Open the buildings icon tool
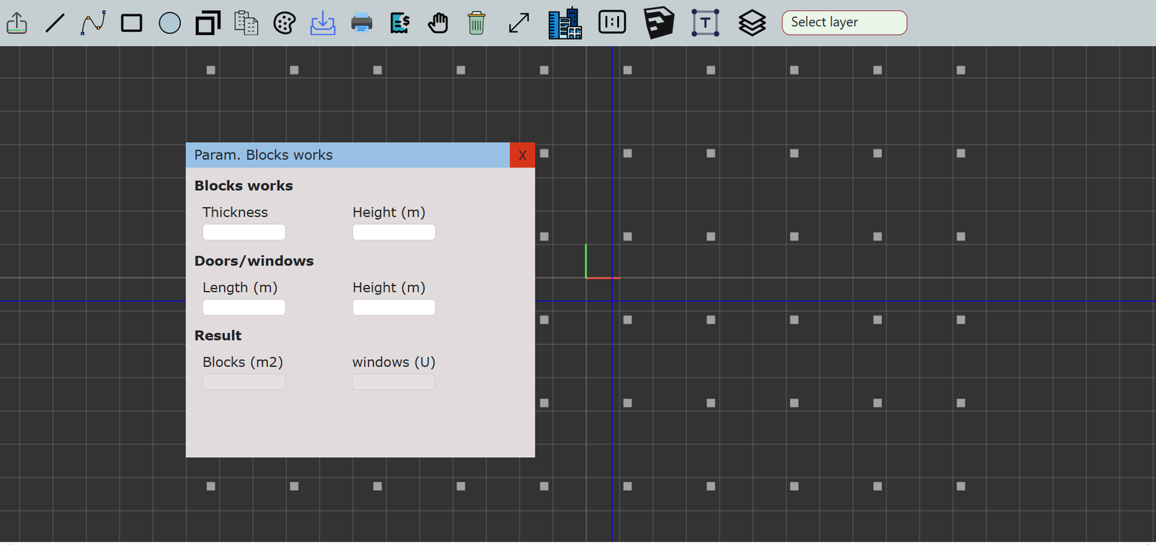Image resolution: width=1156 pixels, height=545 pixels. pos(565,23)
